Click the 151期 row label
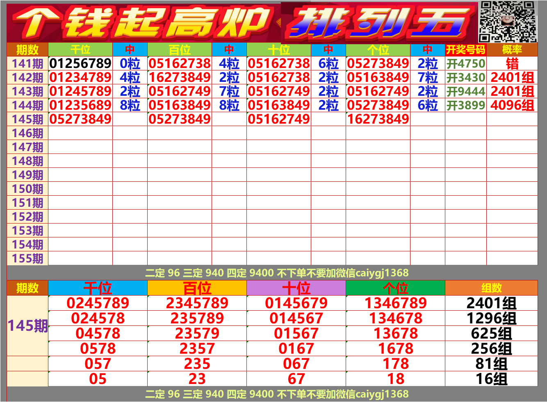The width and height of the screenshot is (547, 402). coord(27,203)
